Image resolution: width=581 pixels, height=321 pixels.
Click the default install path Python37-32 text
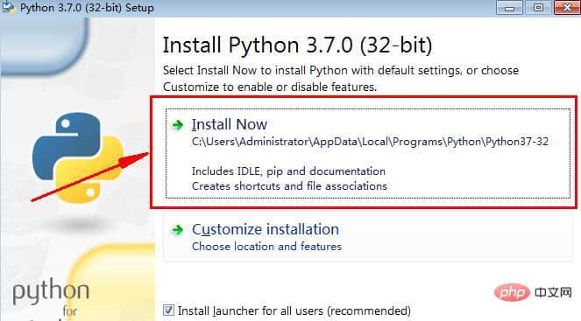[x=370, y=142]
